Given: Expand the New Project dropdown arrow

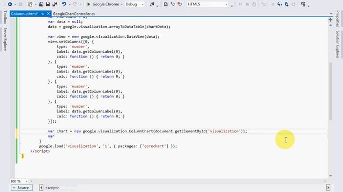Looking at the screenshot, I should pos(35,4).
